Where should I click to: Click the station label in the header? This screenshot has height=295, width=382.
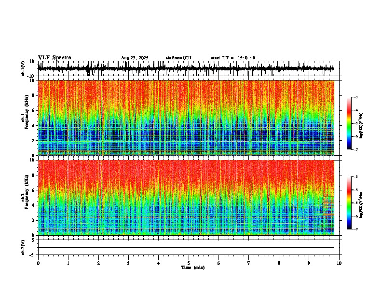tap(178, 58)
